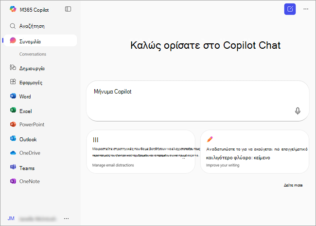Select the Συνομιλία chat item
Screen dimensions: 316x226
[40, 40]
